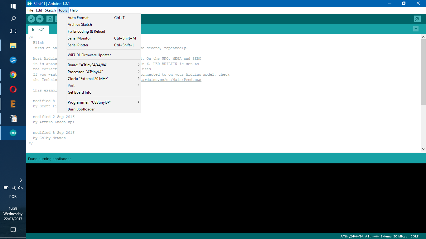Screen dimensions: 426x239
Task: Click the battery status icon
Action: pos(6,188)
